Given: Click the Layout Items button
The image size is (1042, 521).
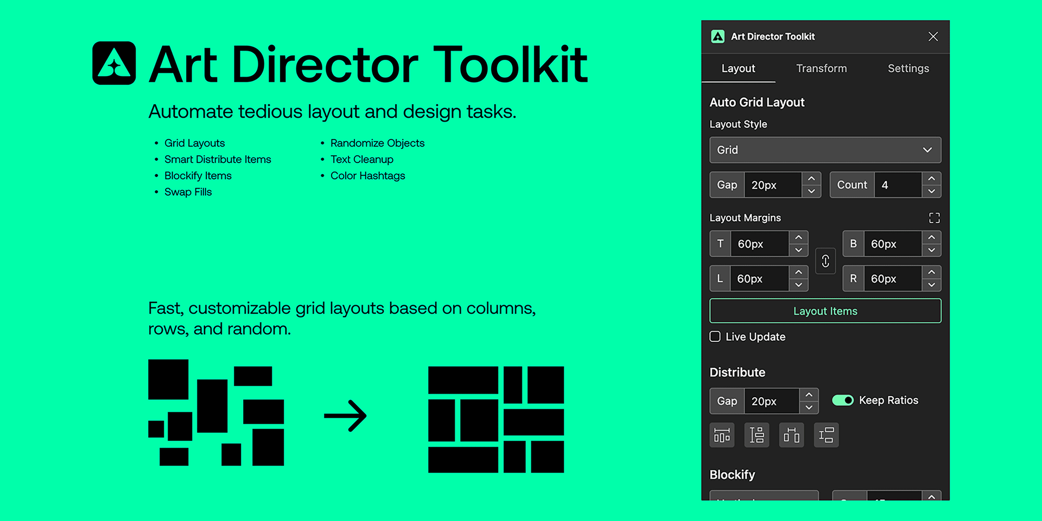Looking at the screenshot, I should point(825,310).
